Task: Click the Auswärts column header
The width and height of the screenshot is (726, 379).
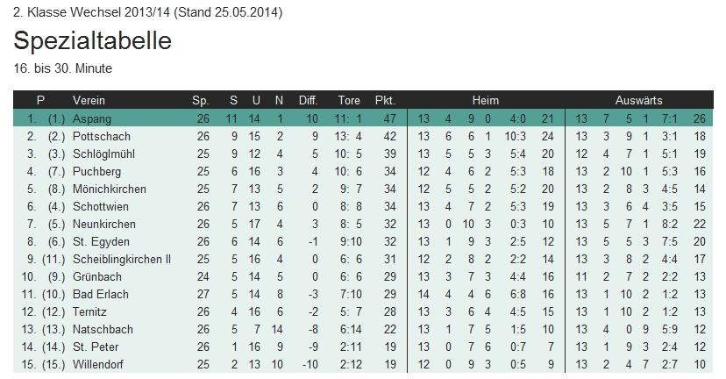Action: 638,100
